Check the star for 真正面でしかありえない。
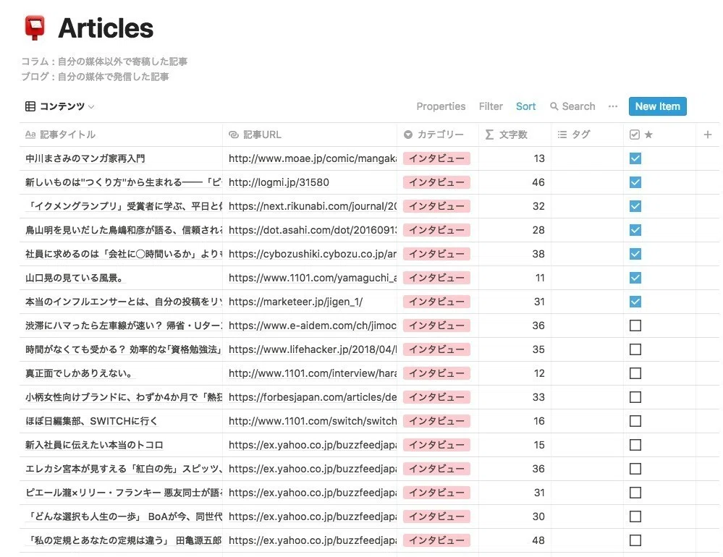723x557 pixels. coord(635,373)
